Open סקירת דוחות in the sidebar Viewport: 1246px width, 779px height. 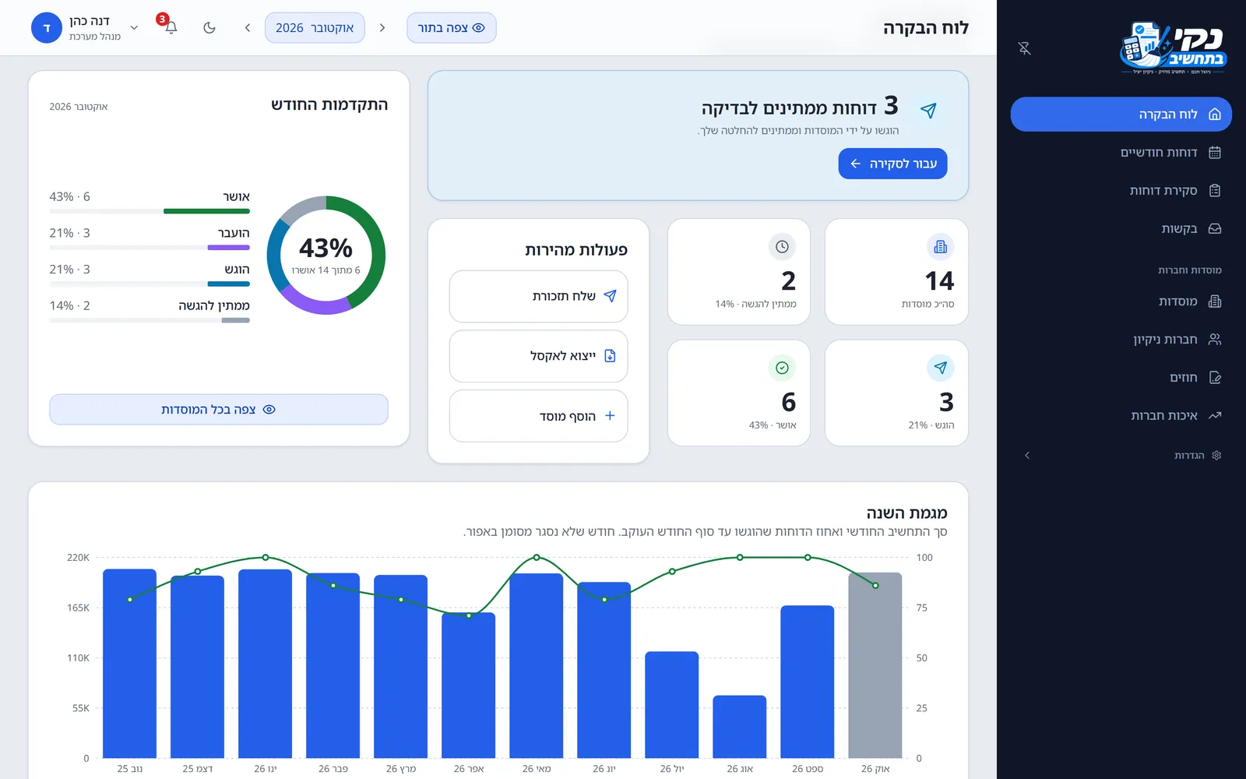coord(1121,191)
